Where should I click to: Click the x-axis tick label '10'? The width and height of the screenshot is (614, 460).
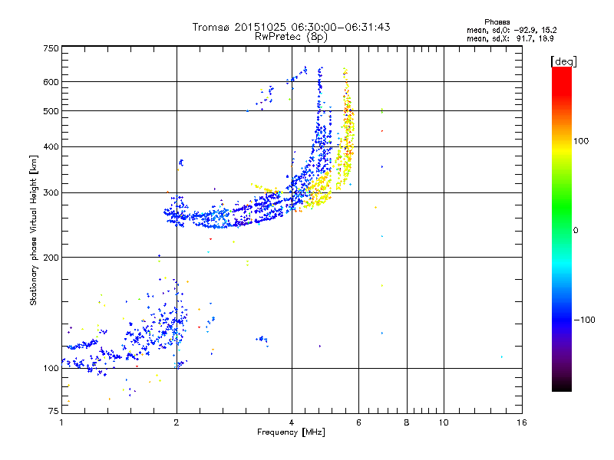point(444,422)
